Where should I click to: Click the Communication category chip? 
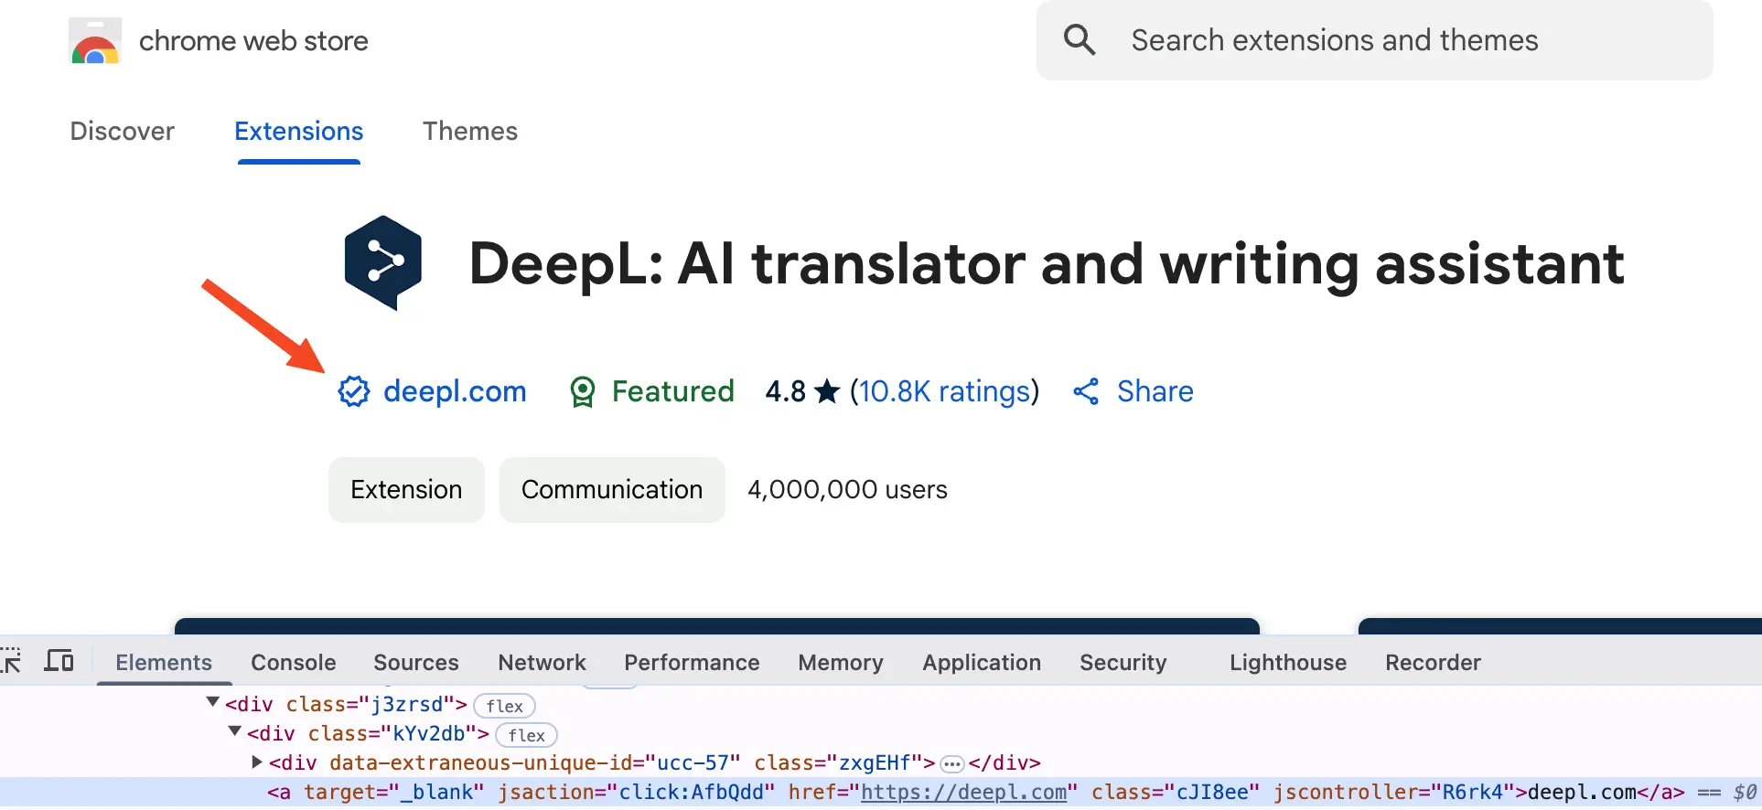612,490
